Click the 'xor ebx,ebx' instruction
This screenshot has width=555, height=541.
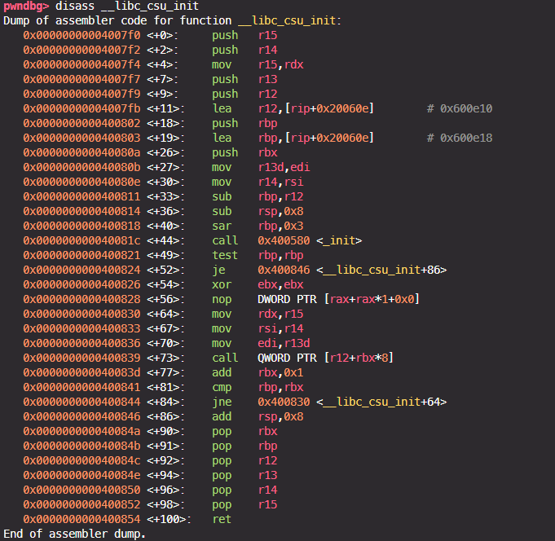pyautogui.click(x=258, y=285)
